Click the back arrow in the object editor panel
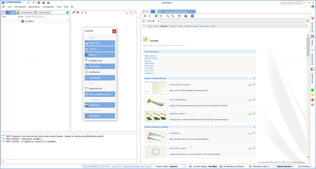This screenshot has width=316, height=169. (82, 12)
